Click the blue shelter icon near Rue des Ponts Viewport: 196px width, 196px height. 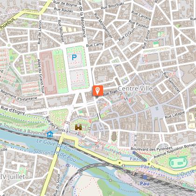tap(50, 134)
